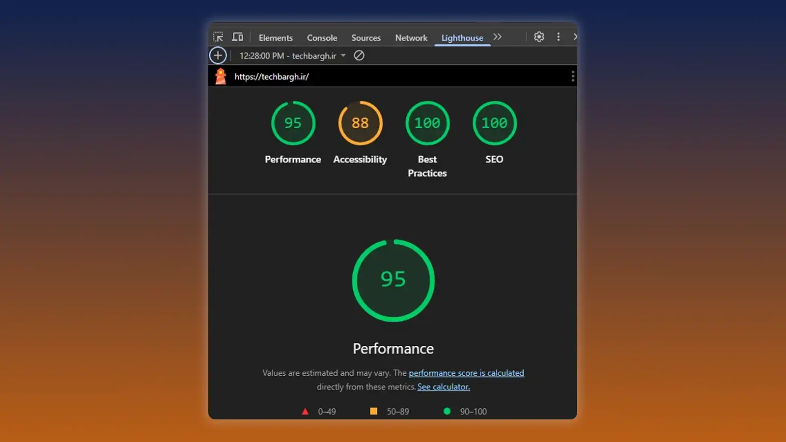786x442 pixels.
Task: Follow the 'See calculator.' link
Action: (x=444, y=387)
